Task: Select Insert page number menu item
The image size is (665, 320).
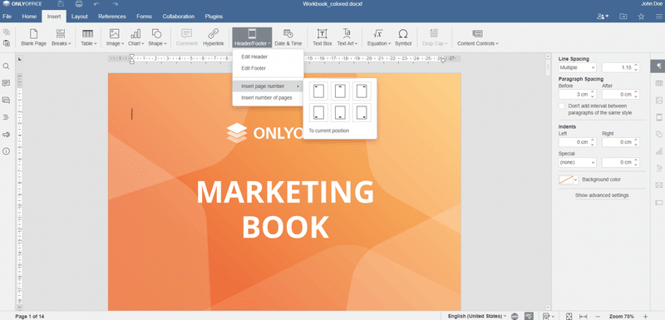Action: 268,86
